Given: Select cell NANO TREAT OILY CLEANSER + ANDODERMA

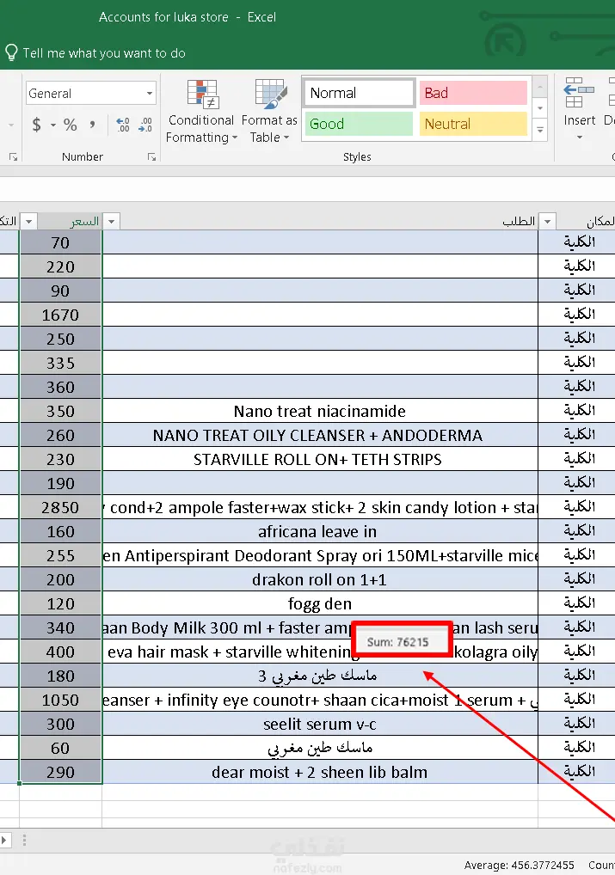Looking at the screenshot, I should click(320, 435).
